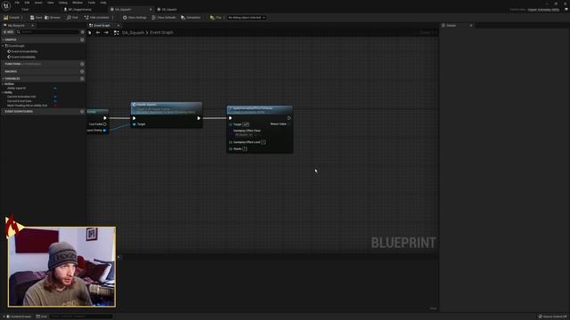Click the Add new button in My Blueprint

pos(8,32)
